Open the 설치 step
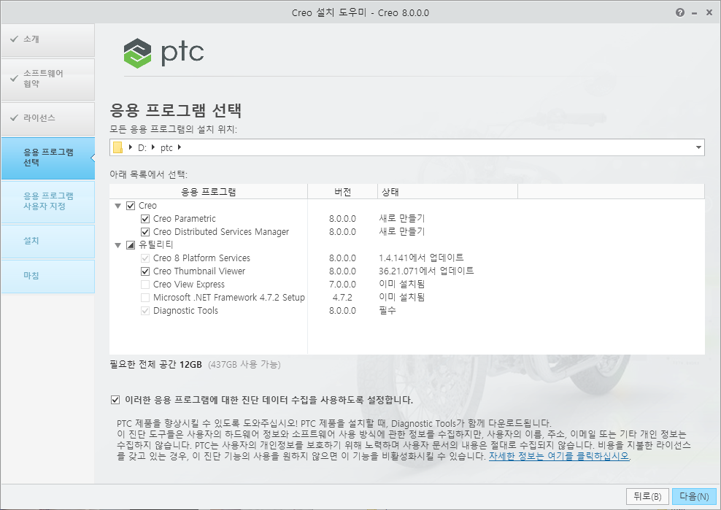721x510 pixels. [x=48, y=241]
